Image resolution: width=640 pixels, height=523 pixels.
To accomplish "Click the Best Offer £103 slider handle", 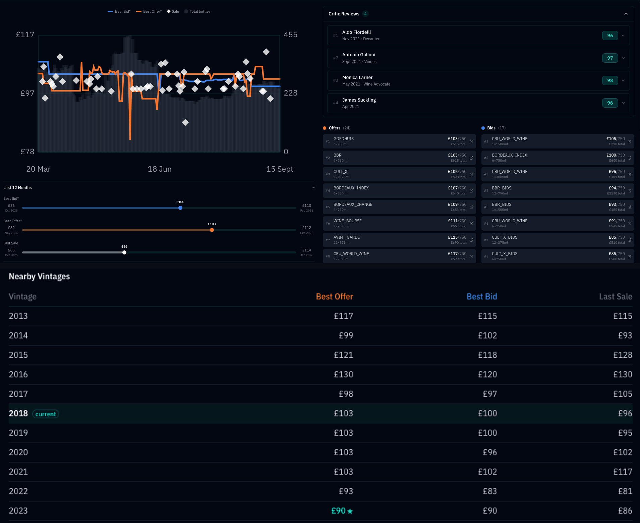I will point(212,230).
